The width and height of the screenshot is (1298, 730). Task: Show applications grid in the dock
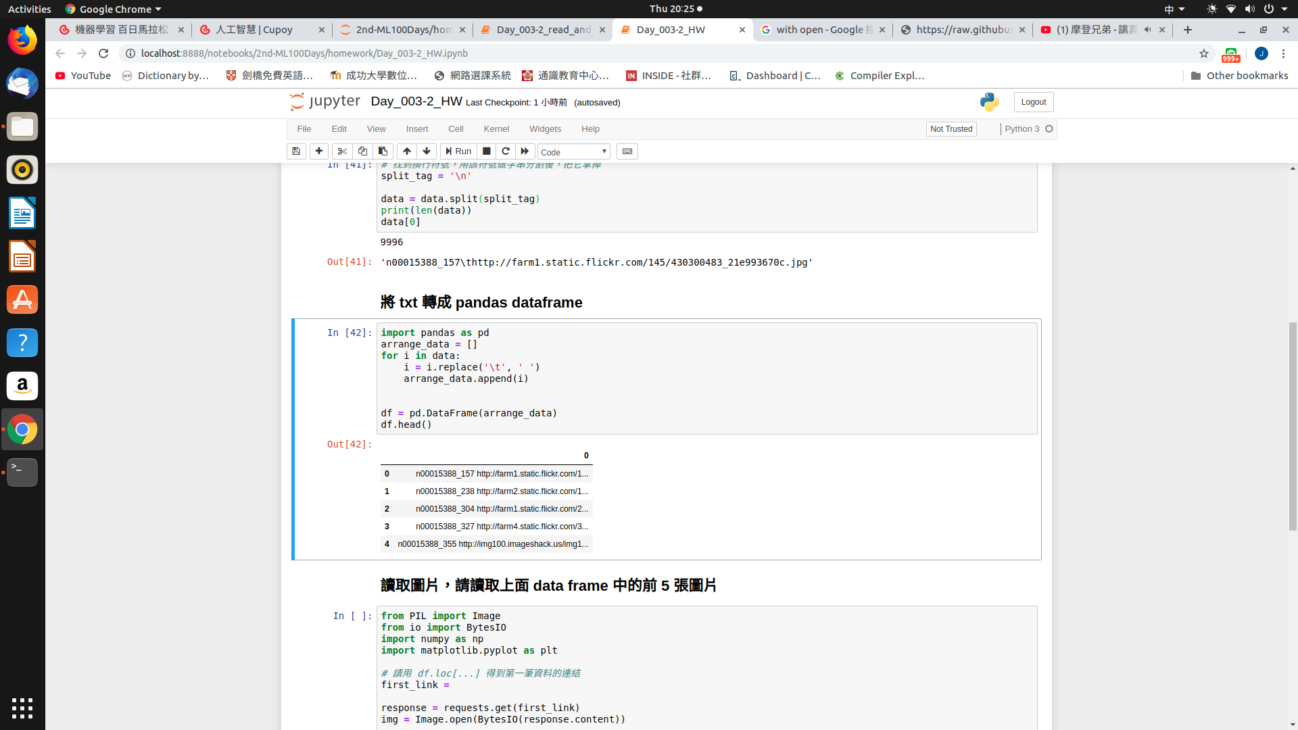point(22,708)
